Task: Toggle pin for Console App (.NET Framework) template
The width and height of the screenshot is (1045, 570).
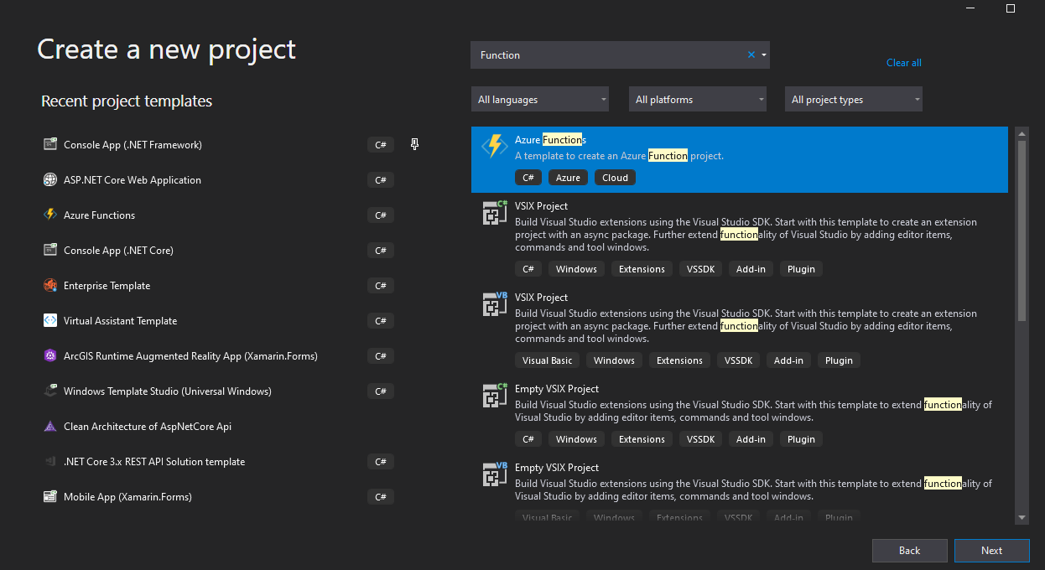Action: click(x=414, y=144)
